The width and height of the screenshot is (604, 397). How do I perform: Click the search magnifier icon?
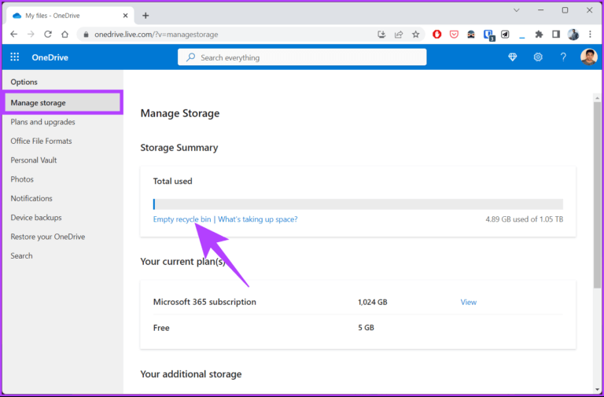(190, 57)
